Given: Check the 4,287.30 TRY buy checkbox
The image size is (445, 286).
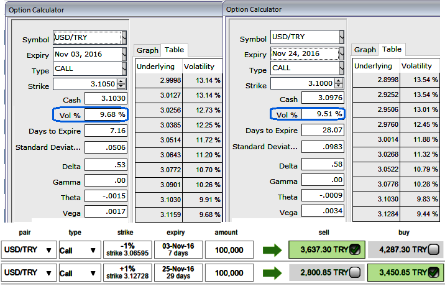Looking at the screenshot, I should click(434, 251).
